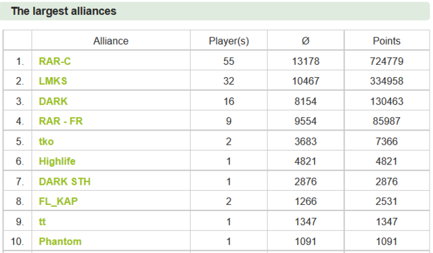Select the DARK STH alliance
The image size is (433, 253).
click(65, 181)
